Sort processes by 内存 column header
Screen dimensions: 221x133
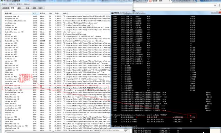pos(58,13)
